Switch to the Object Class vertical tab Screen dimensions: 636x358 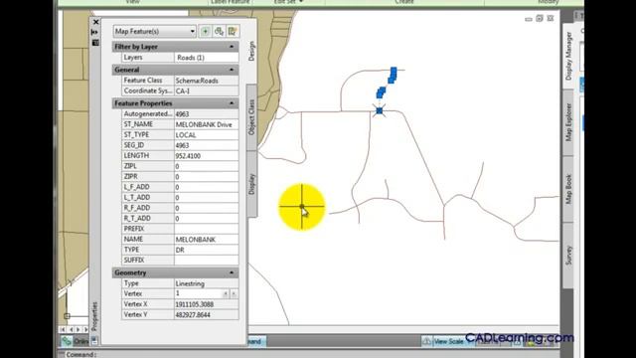coord(251,117)
